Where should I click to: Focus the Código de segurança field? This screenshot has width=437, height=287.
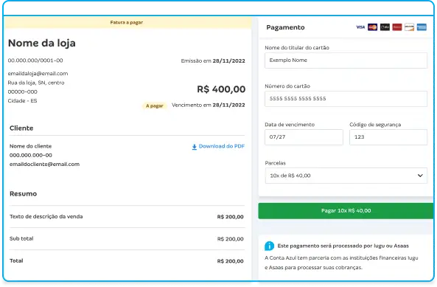[388, 137]
